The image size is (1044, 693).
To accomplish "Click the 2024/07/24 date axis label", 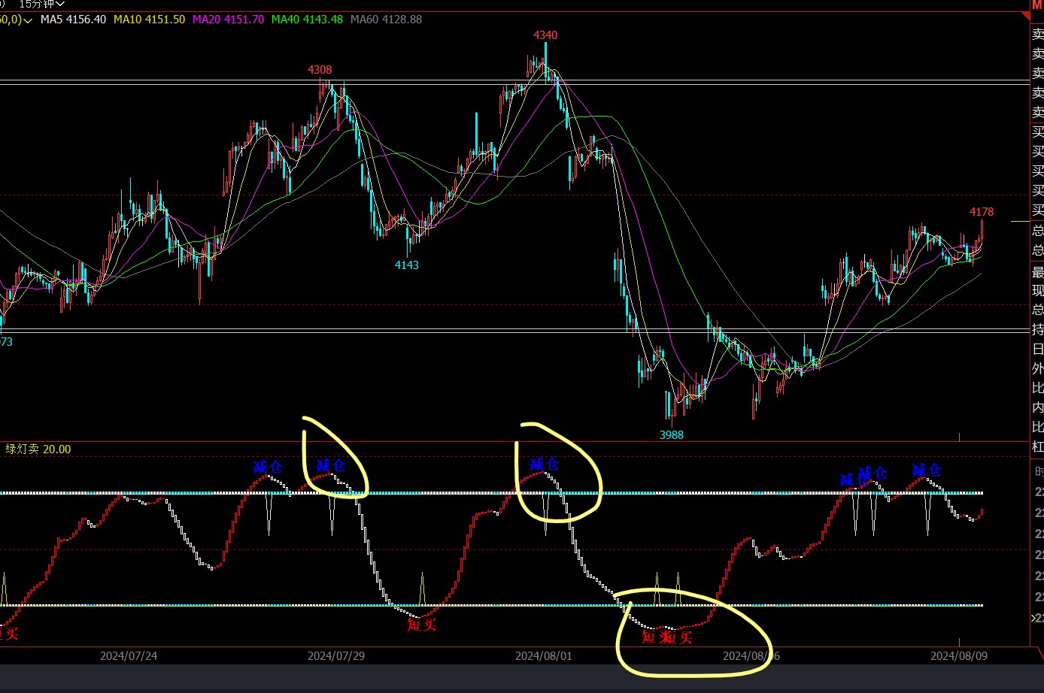I will 129,655.
